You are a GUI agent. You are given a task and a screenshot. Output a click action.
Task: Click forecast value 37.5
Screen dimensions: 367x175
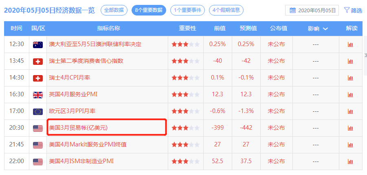point(246,161)
